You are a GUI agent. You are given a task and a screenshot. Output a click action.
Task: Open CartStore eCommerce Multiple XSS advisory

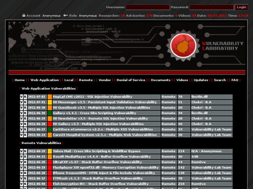(x=103, y=130)
